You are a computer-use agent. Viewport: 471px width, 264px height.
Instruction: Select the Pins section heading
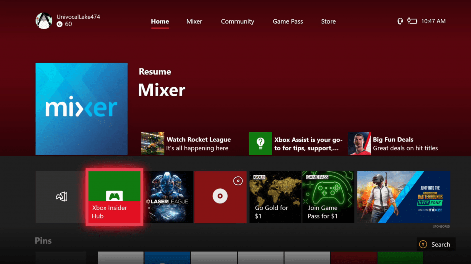pos(43,241)
